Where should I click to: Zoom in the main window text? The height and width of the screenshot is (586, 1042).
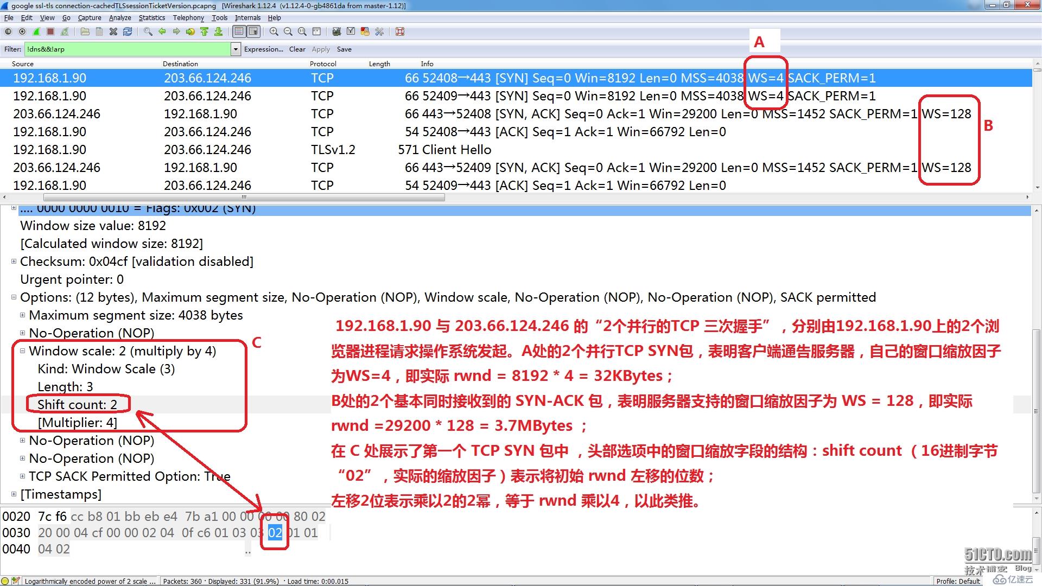point(274,31)
